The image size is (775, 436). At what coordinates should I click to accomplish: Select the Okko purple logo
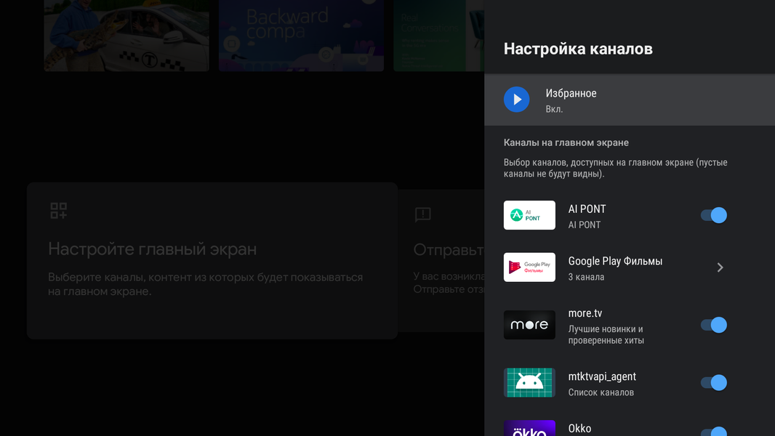(x=529, y=428)
